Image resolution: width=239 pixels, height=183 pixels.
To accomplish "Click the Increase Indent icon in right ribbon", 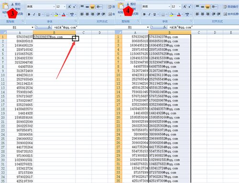I will [218, 14].
